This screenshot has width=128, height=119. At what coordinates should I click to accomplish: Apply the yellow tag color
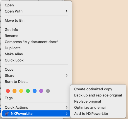click(x=21, y=91)
